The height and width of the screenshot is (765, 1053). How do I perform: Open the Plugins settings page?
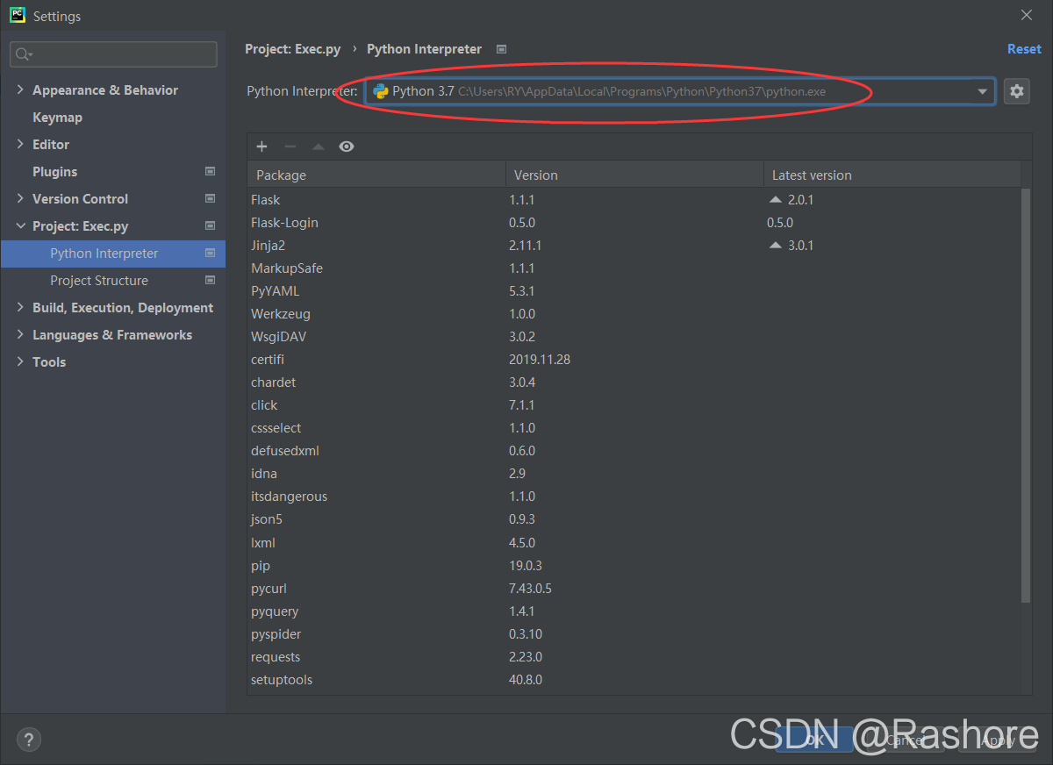[x=54, y=172]
